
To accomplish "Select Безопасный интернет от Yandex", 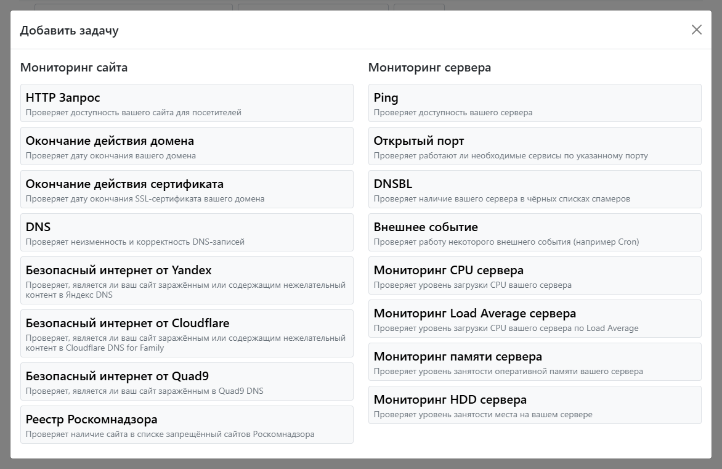I will pos(187,280).
